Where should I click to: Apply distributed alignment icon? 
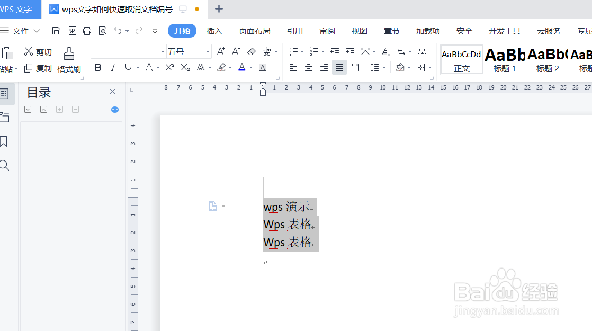click(355, 68)
